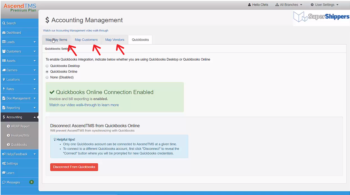Switch to the Map Customers tab
The height and width of the screenshot is (195, 350).
[86, 40]
